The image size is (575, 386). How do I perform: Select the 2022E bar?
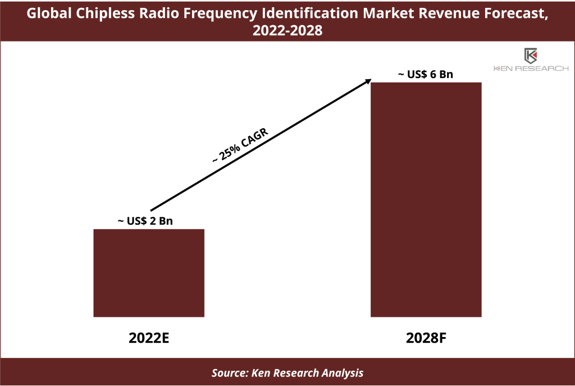pyautogui.click(x=149, y=273)
